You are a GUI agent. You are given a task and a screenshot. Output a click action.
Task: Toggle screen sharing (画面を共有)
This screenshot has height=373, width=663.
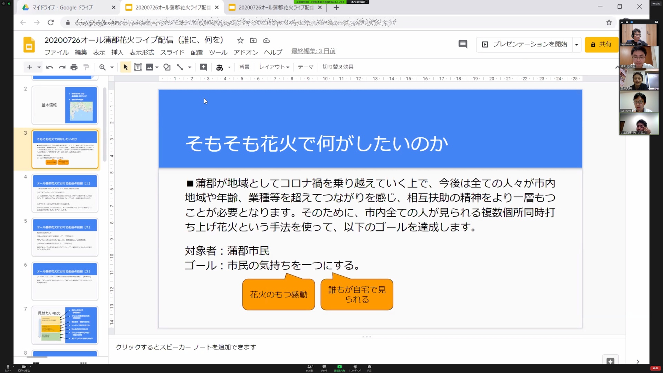click(340, 367)
